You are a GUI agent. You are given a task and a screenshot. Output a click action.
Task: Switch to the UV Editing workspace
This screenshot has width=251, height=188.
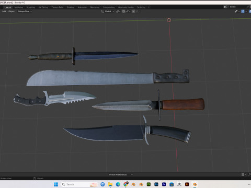click(x=43, y=7)
